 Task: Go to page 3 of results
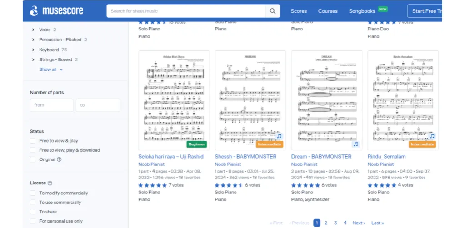pos(335,223)
